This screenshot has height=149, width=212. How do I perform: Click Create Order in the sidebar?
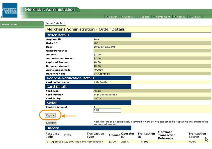[9, 24]
